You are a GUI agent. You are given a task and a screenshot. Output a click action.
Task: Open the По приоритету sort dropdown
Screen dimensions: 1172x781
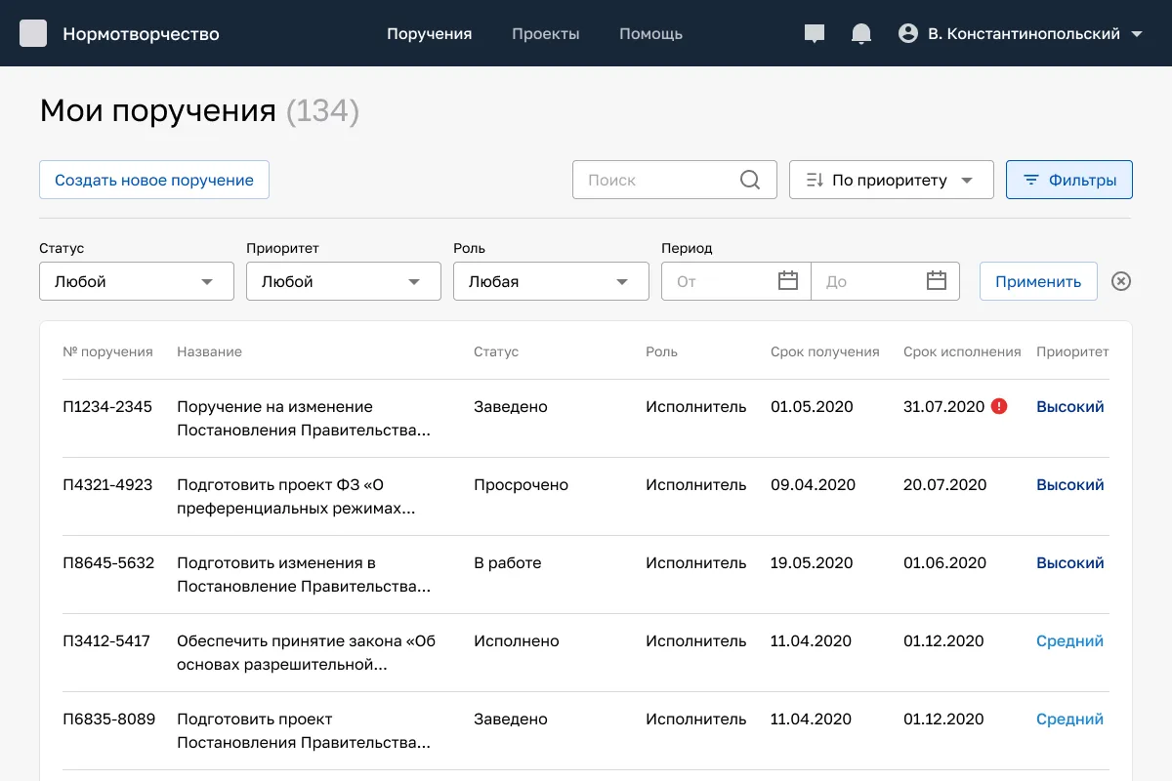tap(892, 180)
